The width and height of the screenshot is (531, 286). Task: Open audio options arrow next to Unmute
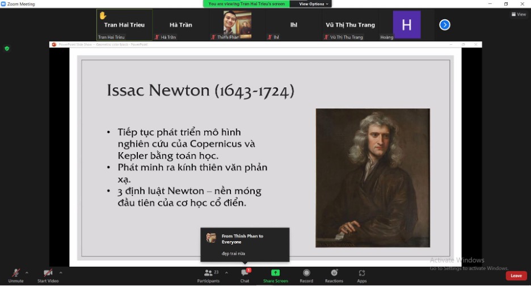tap(27, 273)
